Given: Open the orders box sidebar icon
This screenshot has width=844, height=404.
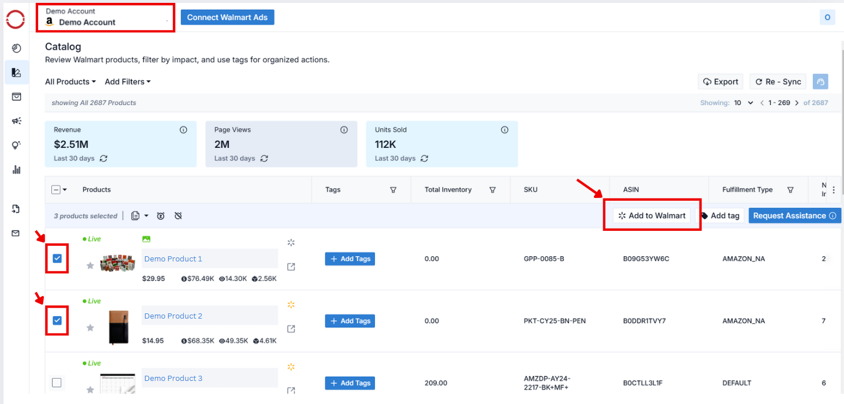Looking at the screenshot, I should coord(16,96).
